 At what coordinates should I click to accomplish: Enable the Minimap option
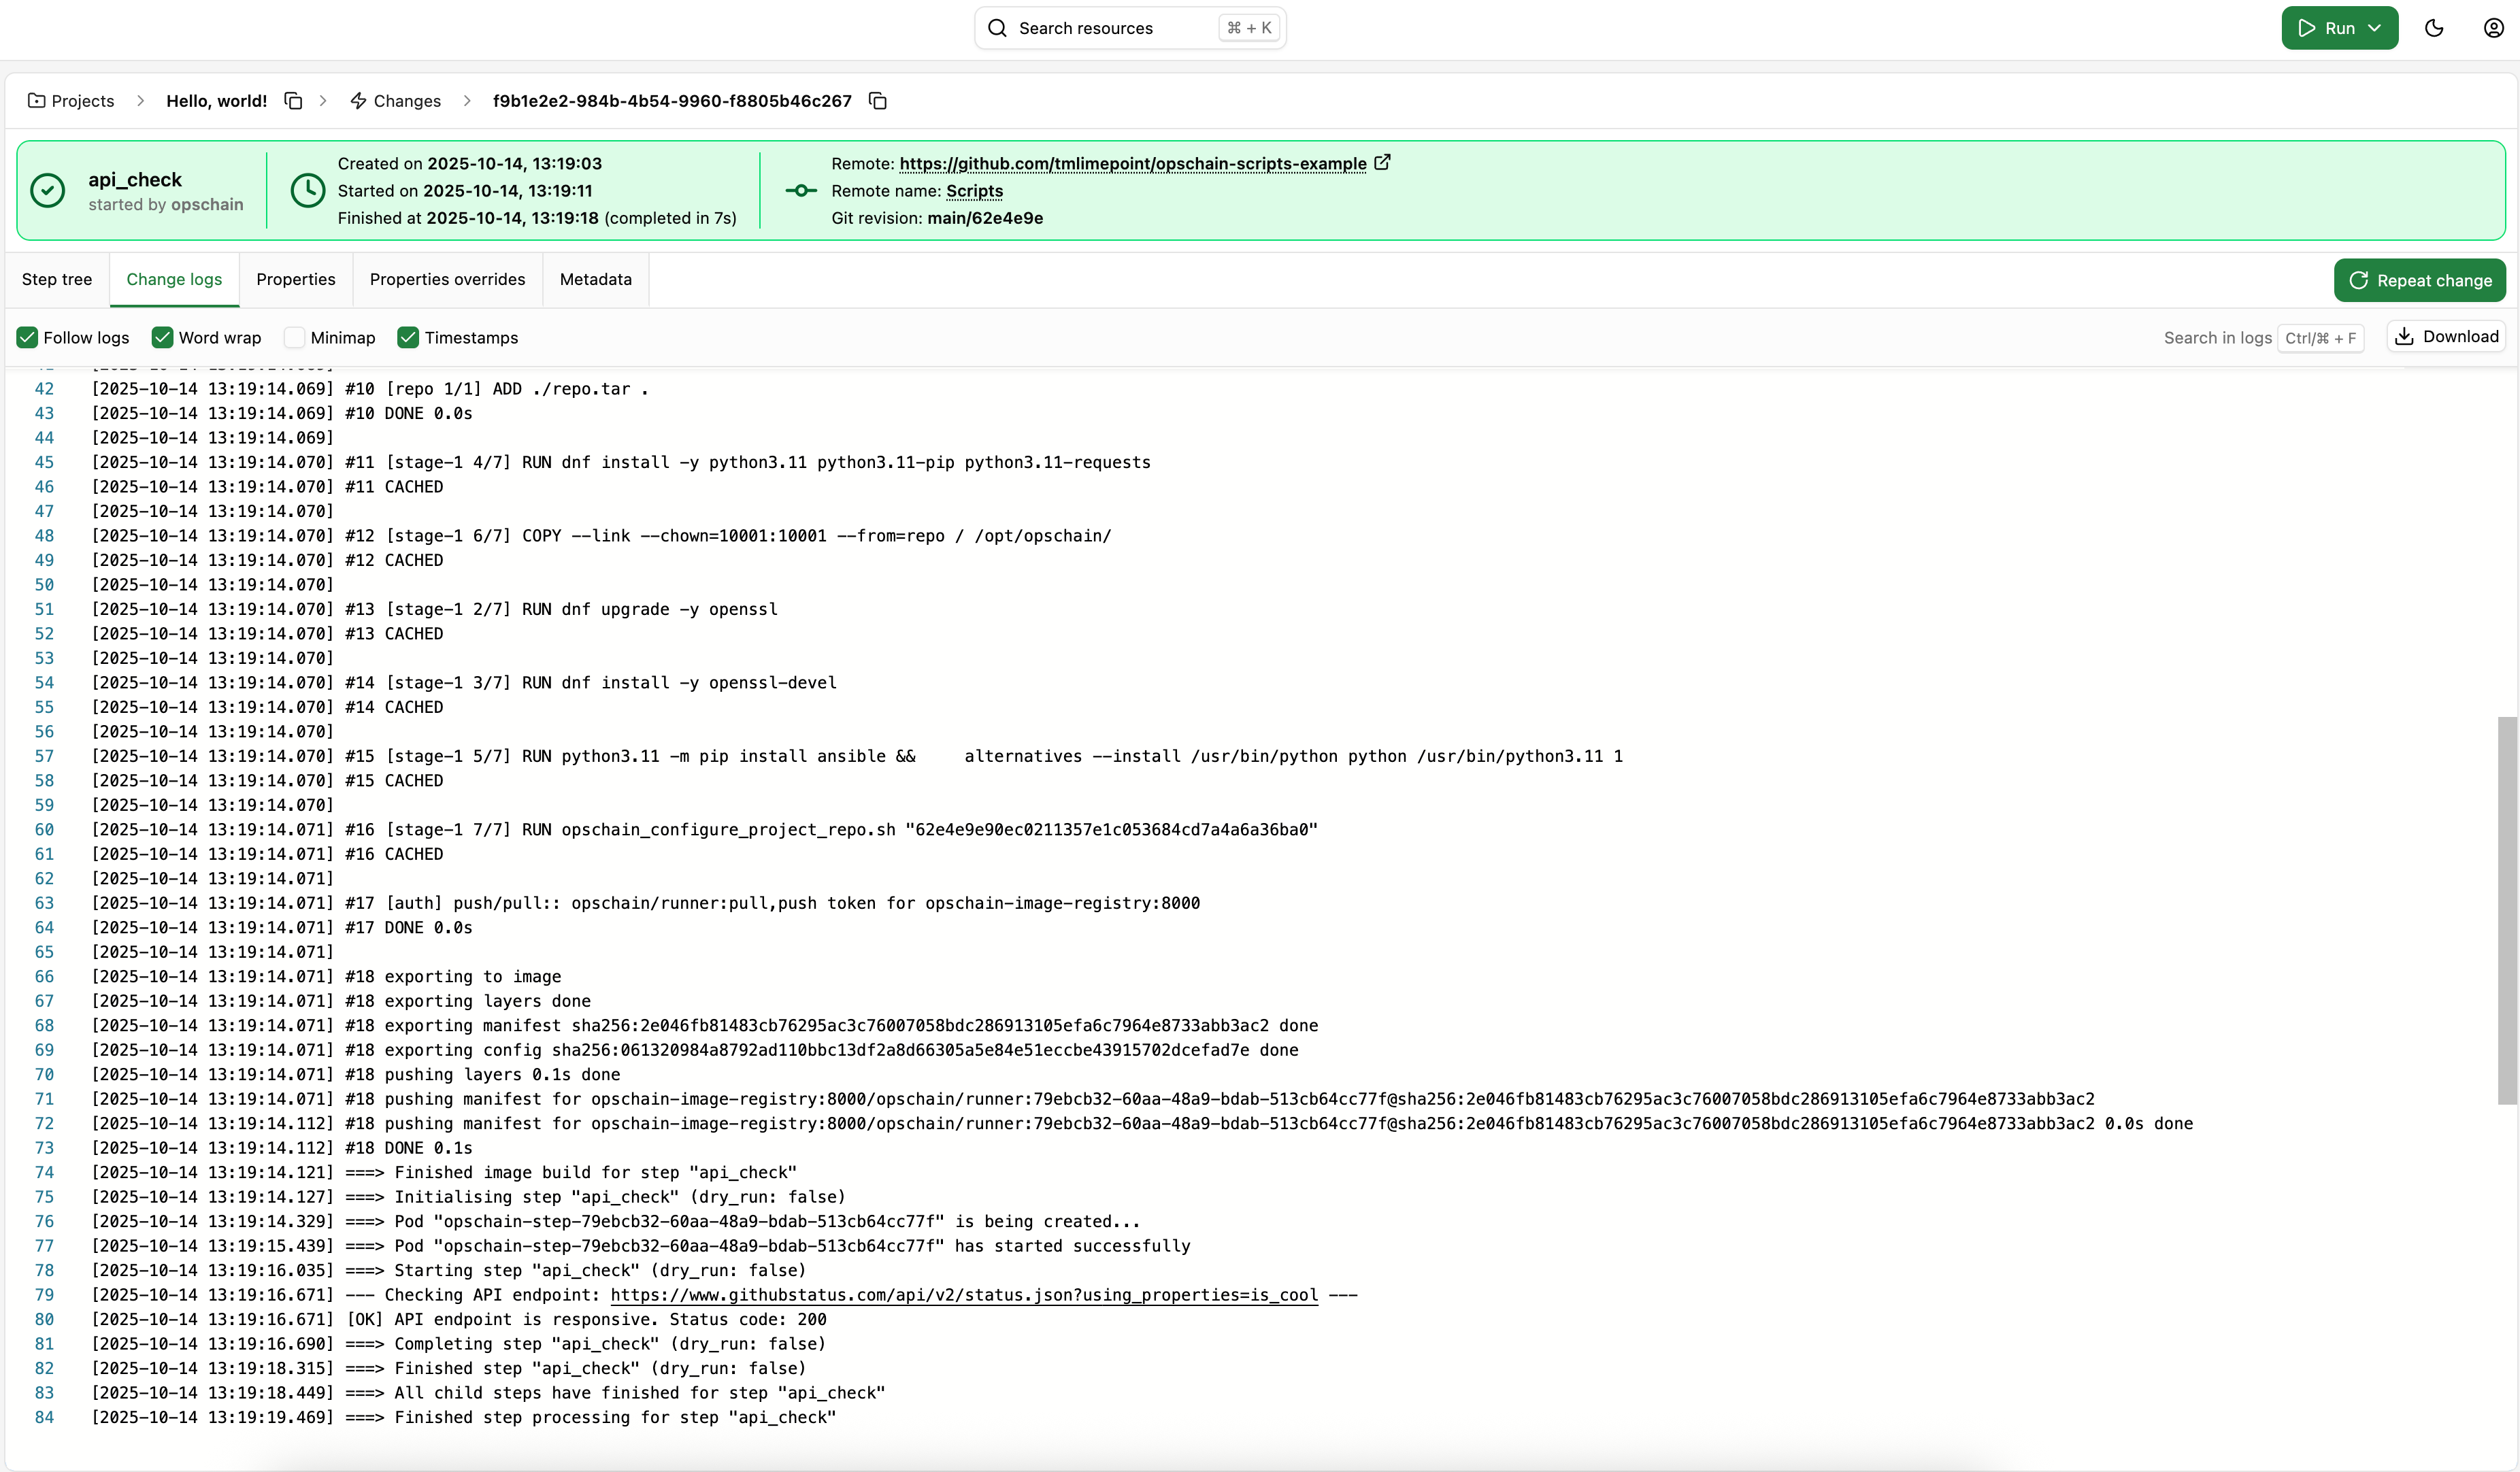(x=294, y=337)
